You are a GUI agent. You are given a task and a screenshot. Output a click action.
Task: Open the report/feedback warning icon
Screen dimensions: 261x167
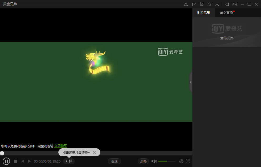186,4
